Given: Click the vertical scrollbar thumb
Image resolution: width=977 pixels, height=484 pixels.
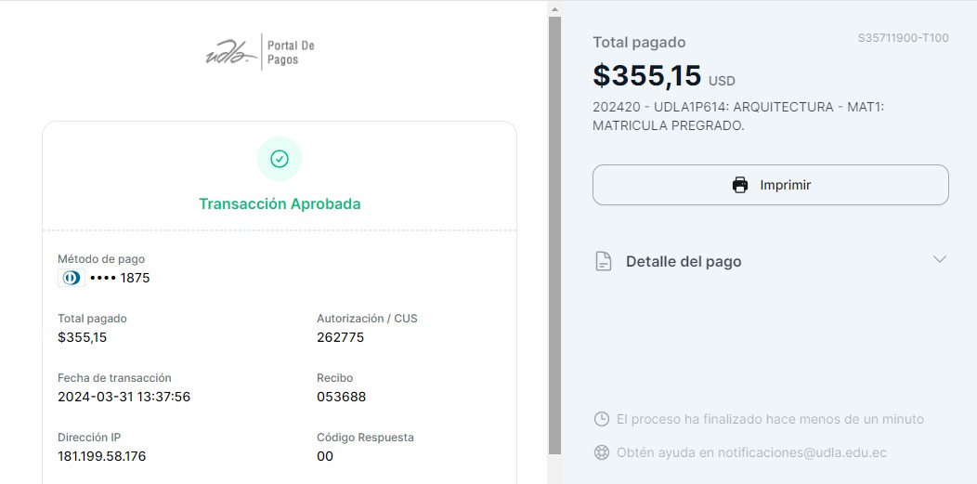Looking at the screenshot, I should point(554,232).
